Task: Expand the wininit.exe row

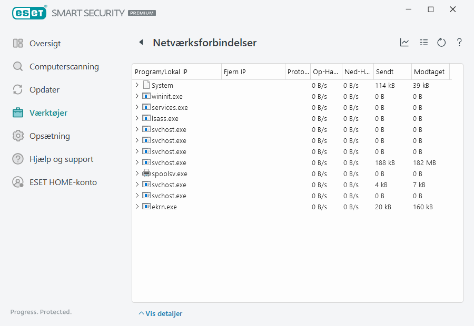Action: (137, 96)
